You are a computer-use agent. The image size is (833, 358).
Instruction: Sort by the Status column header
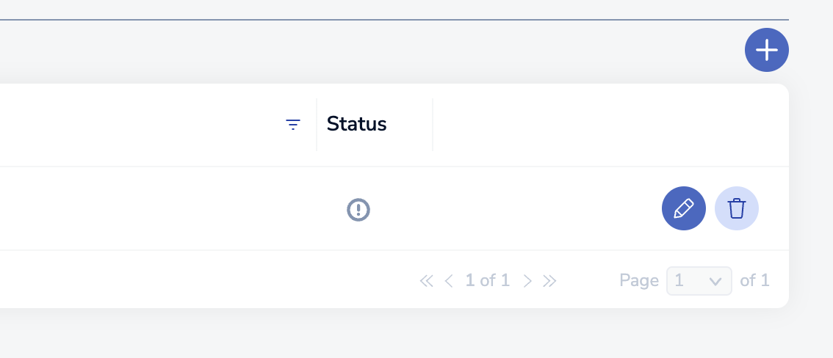point(356,124)
